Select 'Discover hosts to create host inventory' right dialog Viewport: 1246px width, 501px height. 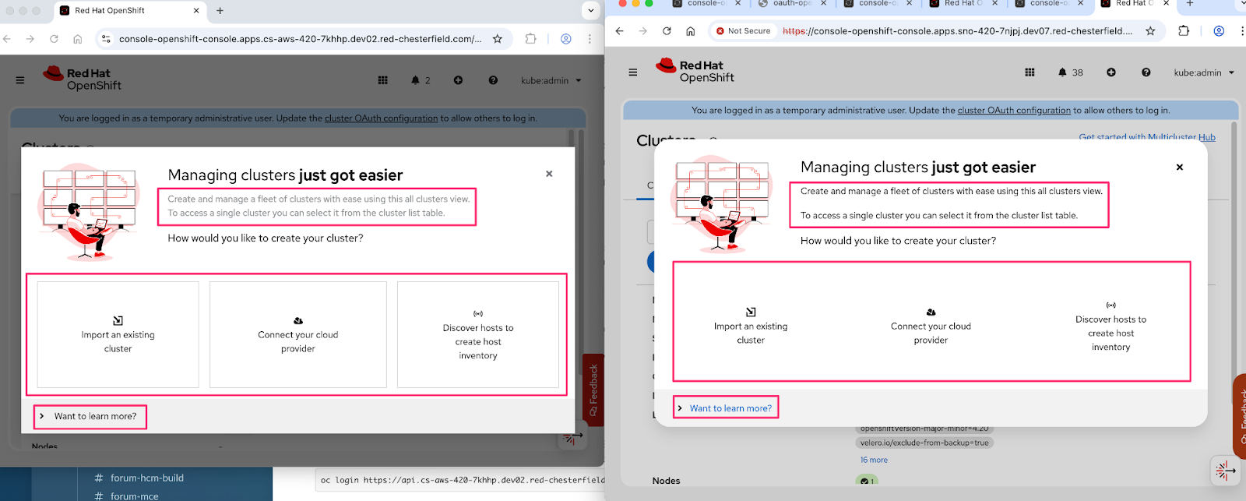tap(1111, 326)
